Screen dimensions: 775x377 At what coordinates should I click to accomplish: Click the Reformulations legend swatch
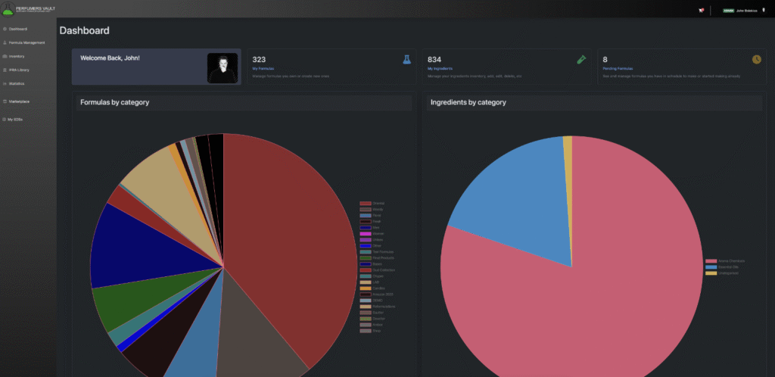pyautogui.click(x=366, y=307)
